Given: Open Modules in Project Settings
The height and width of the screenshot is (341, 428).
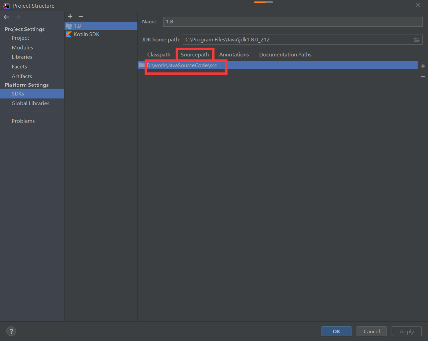Looking at the screenshot, I should (22, 48).
